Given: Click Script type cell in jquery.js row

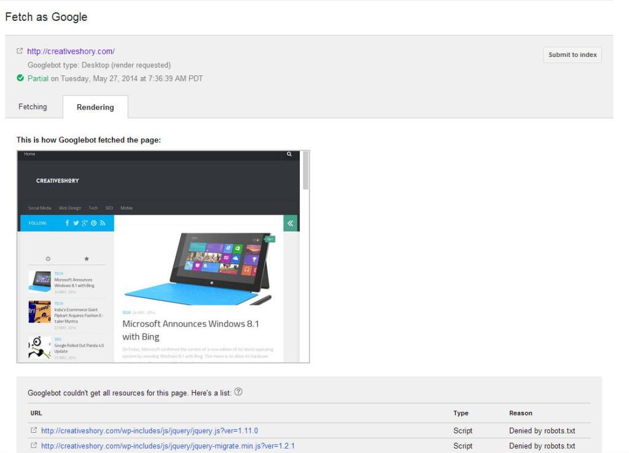Looking at the screenshot, I should [463, 430].
